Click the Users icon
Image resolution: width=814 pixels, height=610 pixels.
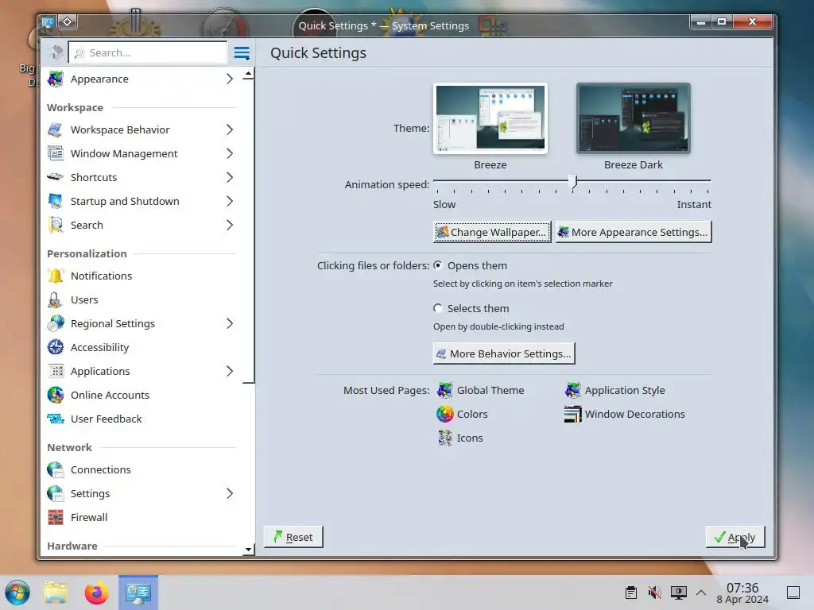56,299
